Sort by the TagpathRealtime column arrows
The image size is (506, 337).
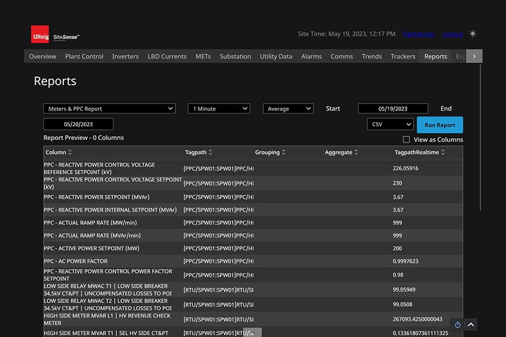(x=443, y=153)
